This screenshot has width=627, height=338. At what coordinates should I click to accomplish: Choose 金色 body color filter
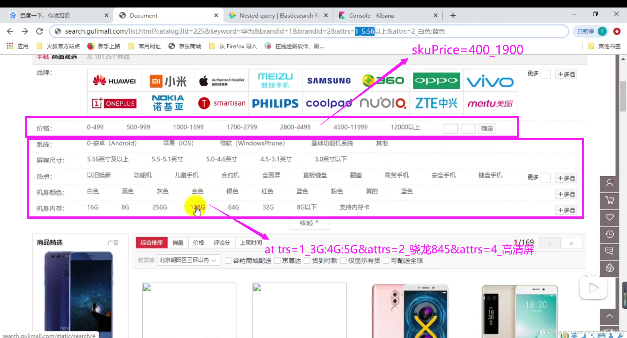[x=197, y=191]
